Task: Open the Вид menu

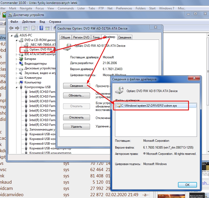Action: (x=42, y=22)
